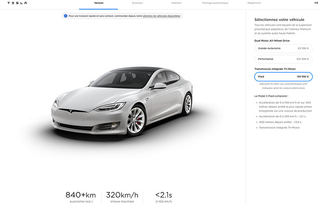321x204 pixels.
Task: Switch to the Extérieur tab
Action: pos(138,3)
